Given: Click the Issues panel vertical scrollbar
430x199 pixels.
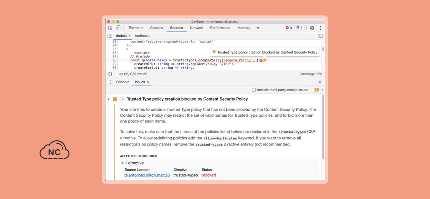Looking at the screenshot, I should [323, 127].
